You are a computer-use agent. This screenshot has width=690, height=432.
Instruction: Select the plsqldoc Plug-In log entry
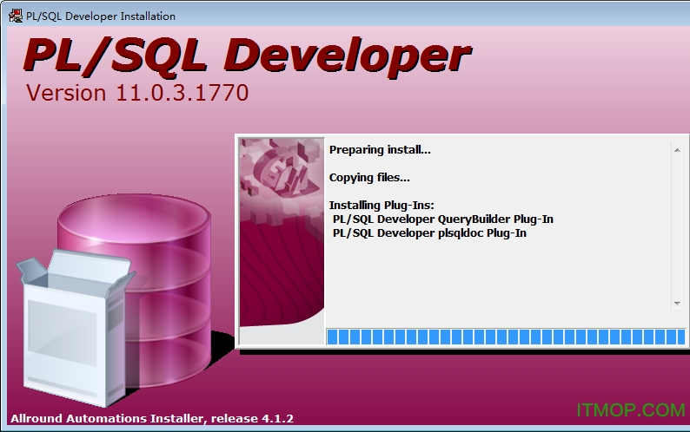429,232
